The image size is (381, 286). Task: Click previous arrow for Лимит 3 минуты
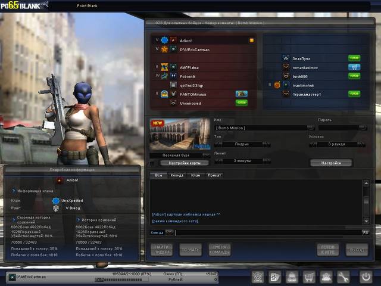tap(218, 161)
